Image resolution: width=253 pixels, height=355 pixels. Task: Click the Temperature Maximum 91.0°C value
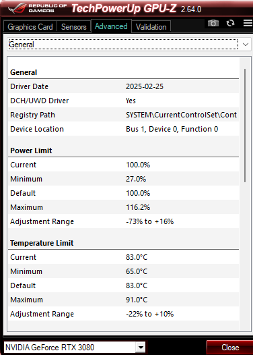pyautogui.click(x=137, y=300)
